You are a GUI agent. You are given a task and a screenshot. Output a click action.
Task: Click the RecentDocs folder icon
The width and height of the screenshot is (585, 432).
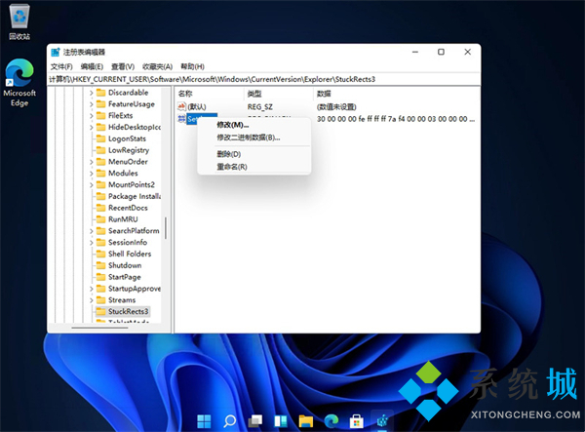100,208
